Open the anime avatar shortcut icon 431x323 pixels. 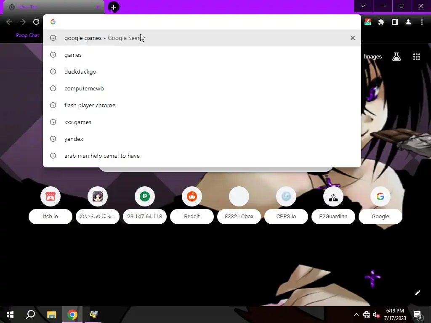pos(98,196)
